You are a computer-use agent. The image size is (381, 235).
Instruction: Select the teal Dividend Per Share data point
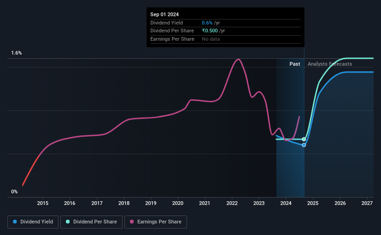tap(304, 139)
